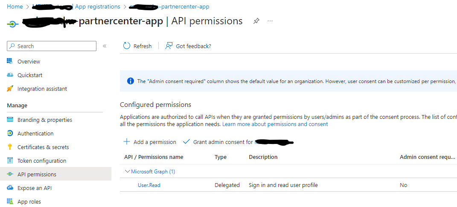Open Integration assistant
This screenshot has height=207, width=457.
[42, 89]
